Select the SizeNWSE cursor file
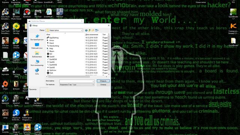Screen dimensions: 240x135 [x=52, y=65]
